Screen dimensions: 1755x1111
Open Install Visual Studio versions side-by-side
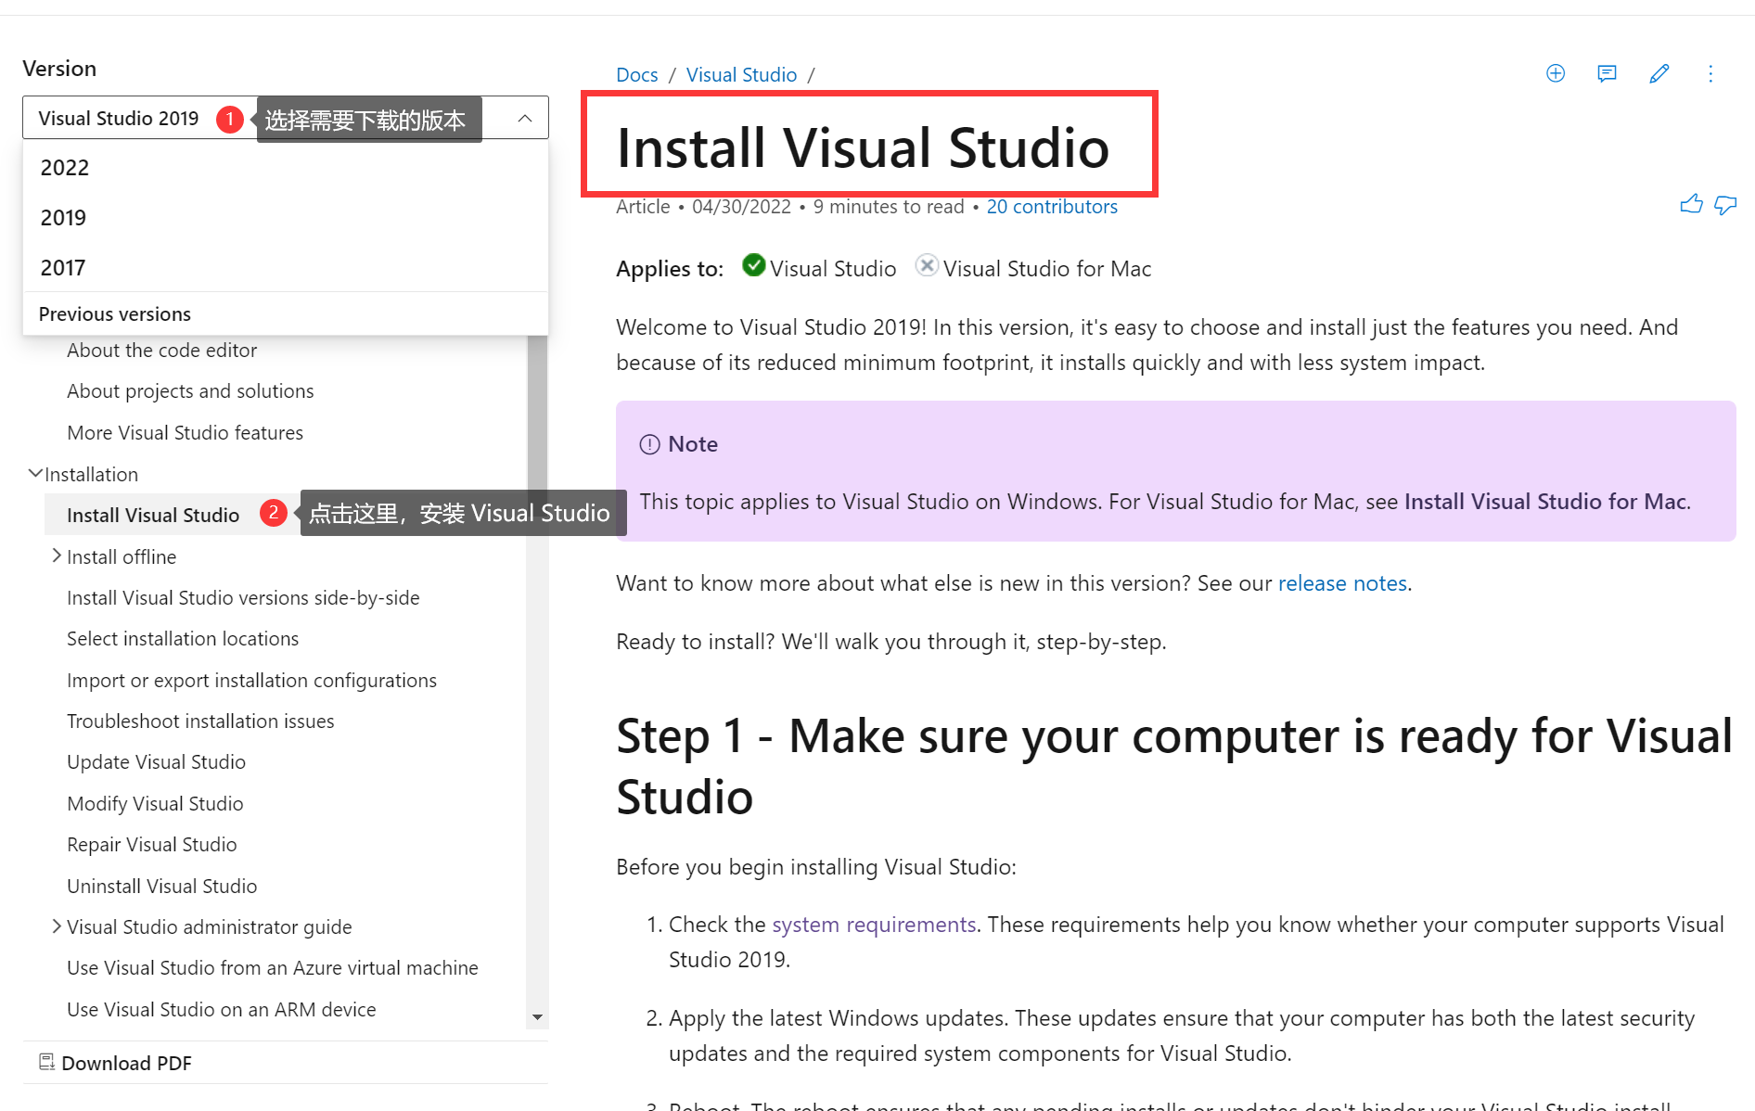(243, 598)
